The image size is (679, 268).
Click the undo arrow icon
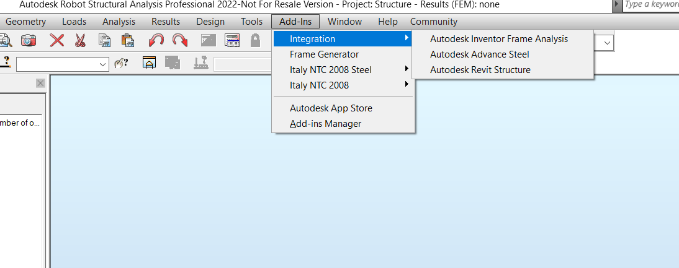pos(156,41)
